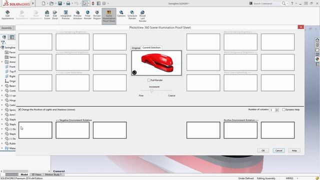The width and height of the screenshot is (320, 180).
Task: Open the 3D Views tab
Action: tap(36, 174)
